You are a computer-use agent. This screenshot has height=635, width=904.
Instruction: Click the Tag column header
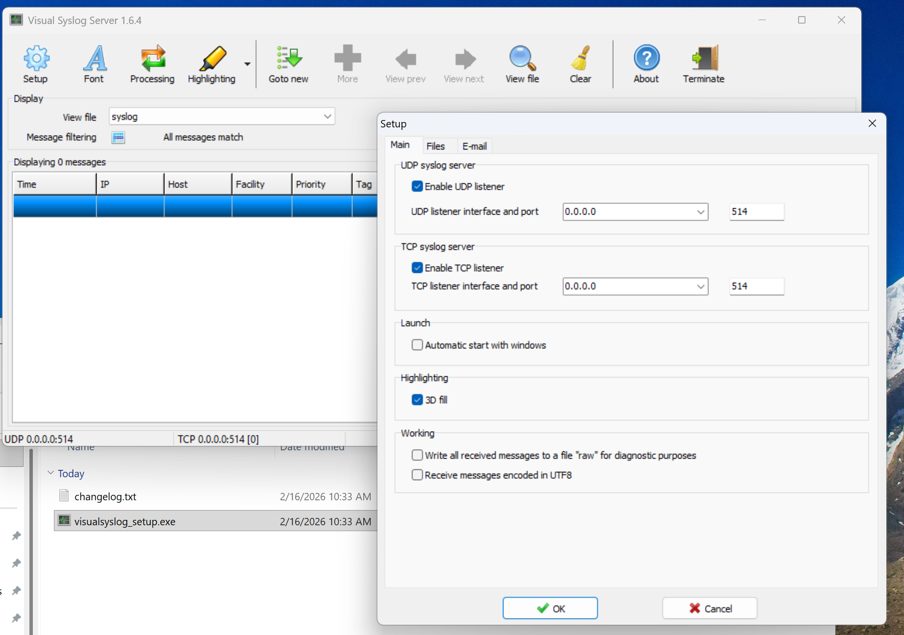[365, 184]
